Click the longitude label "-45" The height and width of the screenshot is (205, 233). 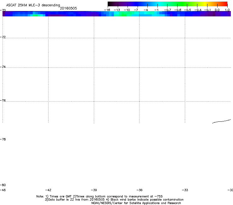3,190
